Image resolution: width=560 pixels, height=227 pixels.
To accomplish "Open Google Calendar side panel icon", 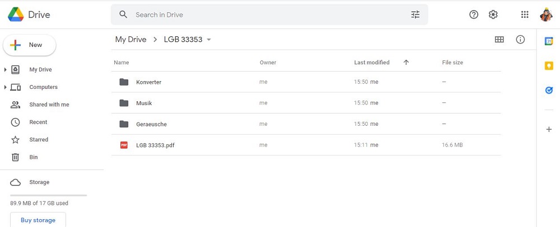I will [549, 41].
